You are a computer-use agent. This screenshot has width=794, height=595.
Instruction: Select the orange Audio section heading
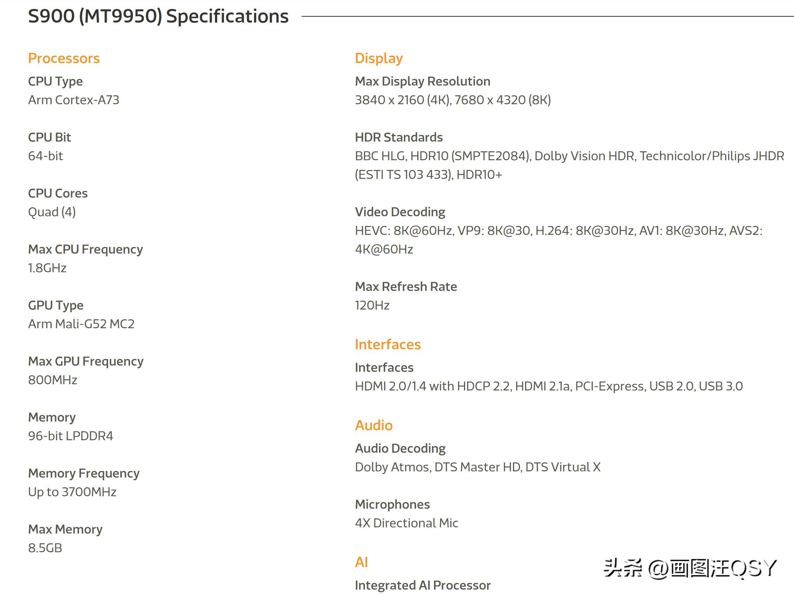tap(373, 425)
